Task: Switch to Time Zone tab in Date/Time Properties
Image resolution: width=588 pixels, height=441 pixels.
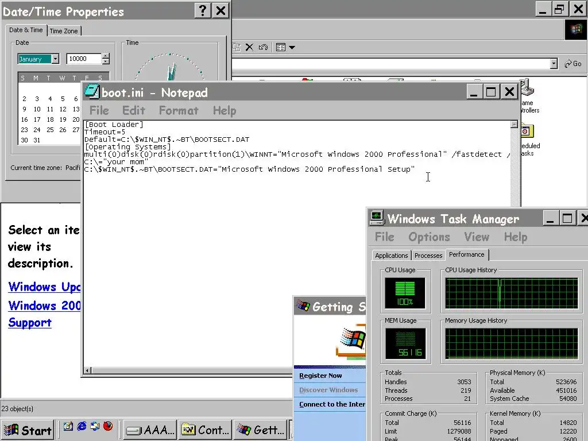Action: click(64, 31)
